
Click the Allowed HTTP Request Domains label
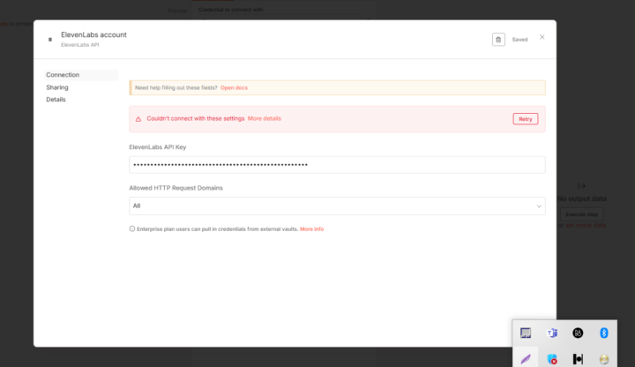click(176, 189)
